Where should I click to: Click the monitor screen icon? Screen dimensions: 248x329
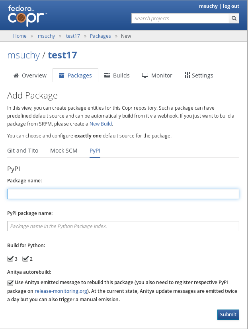tap(145, 75)
